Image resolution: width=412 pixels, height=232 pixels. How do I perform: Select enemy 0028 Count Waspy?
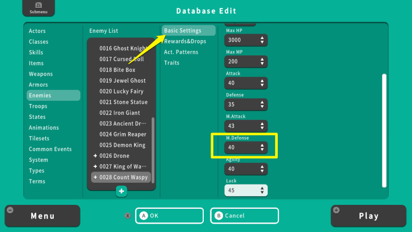pyautogui.click(x=121, y=177)
